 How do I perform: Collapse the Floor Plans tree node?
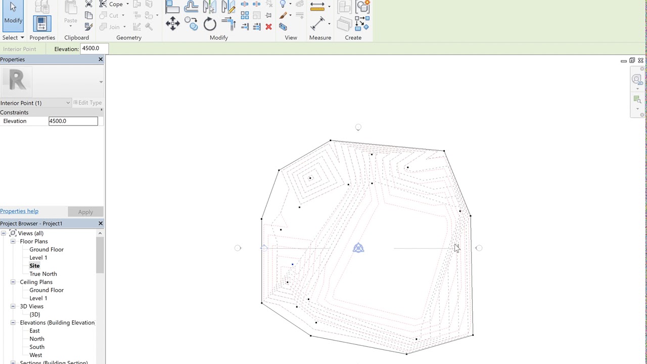[x=13, y=242]
